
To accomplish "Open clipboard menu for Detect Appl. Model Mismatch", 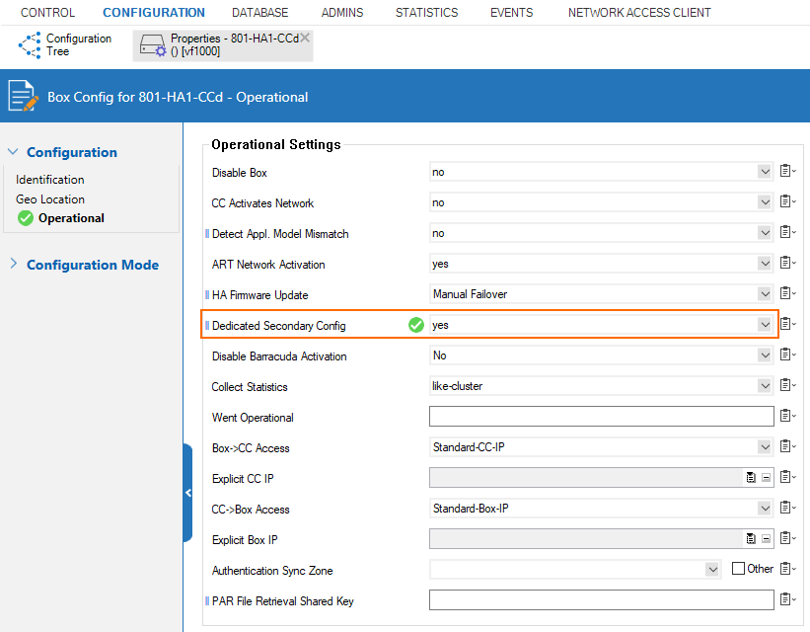I will pos(787,232).
